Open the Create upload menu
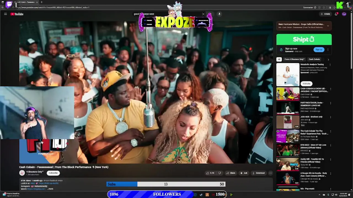 [x=325, y=14]
